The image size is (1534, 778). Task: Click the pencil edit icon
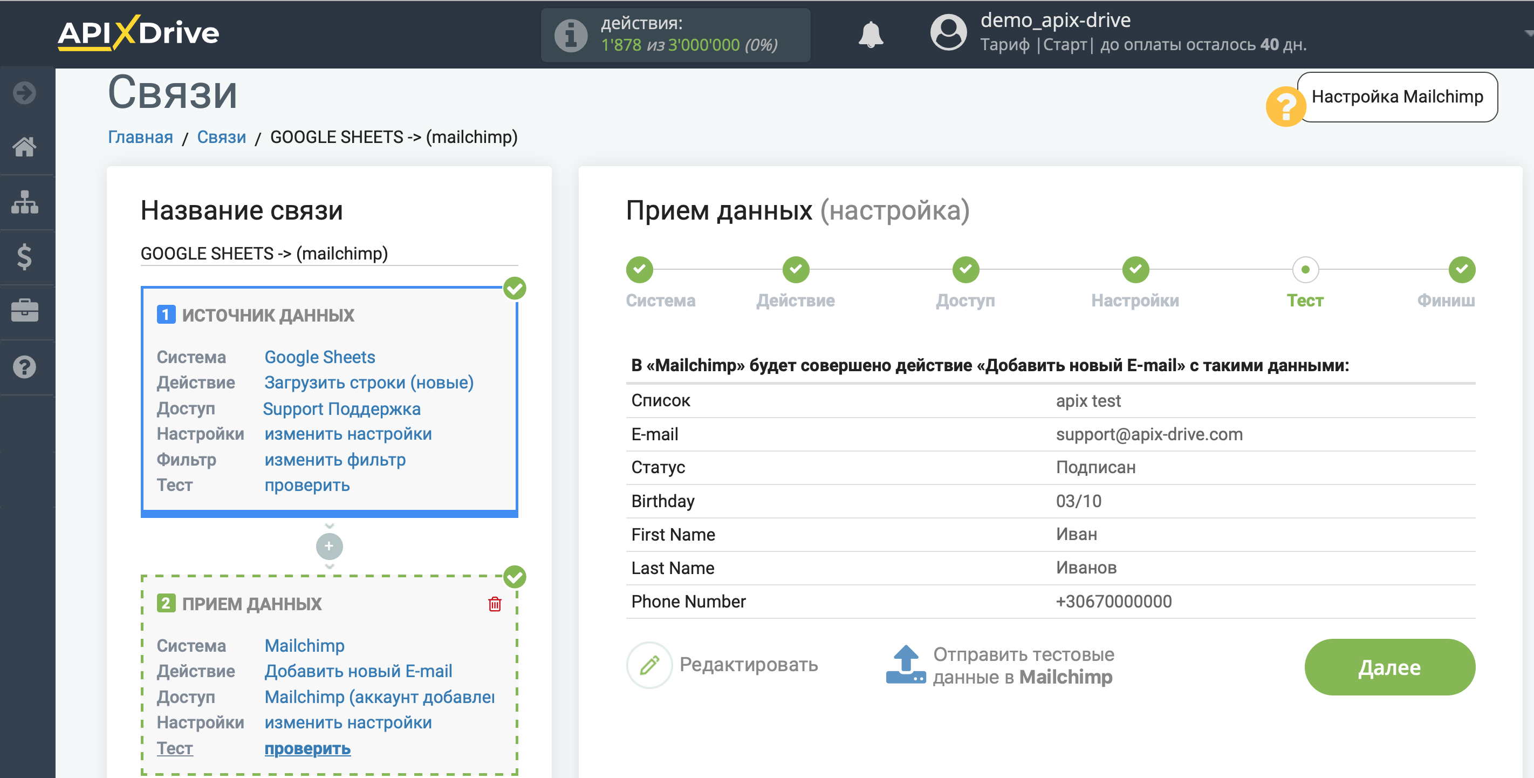pyautogui.click(x=649, y=665)
